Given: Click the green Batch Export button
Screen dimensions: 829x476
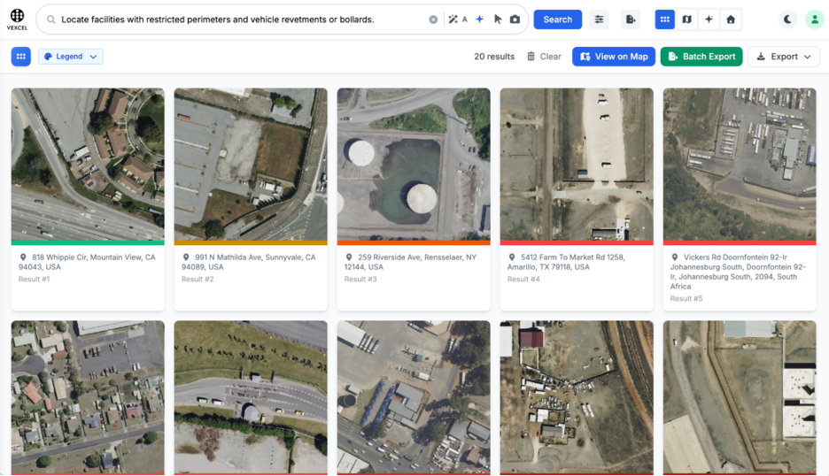Looking at the screenshot, I should tap(701, 57).
